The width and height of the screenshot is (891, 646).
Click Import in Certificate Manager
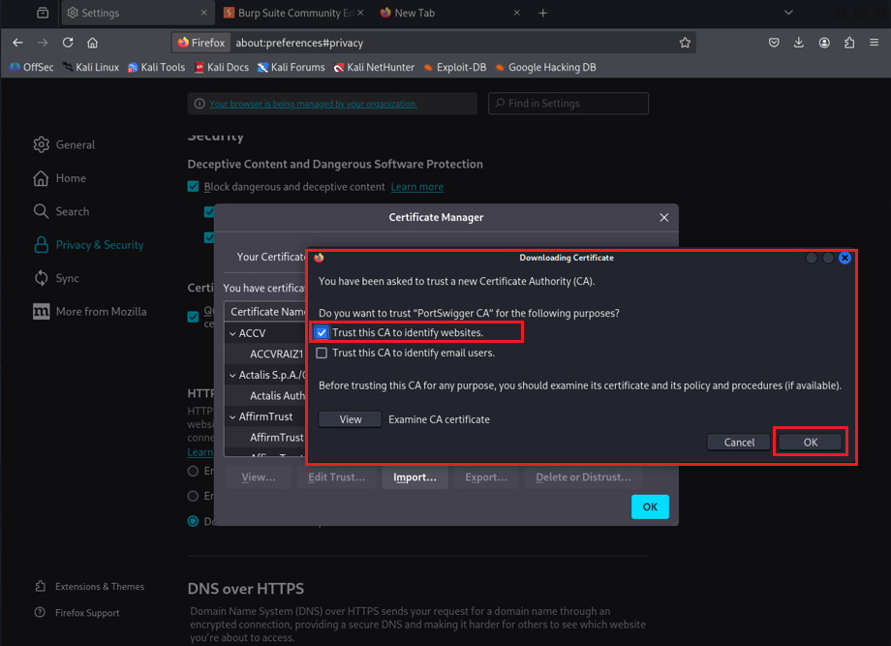click(x=415, y=477)
